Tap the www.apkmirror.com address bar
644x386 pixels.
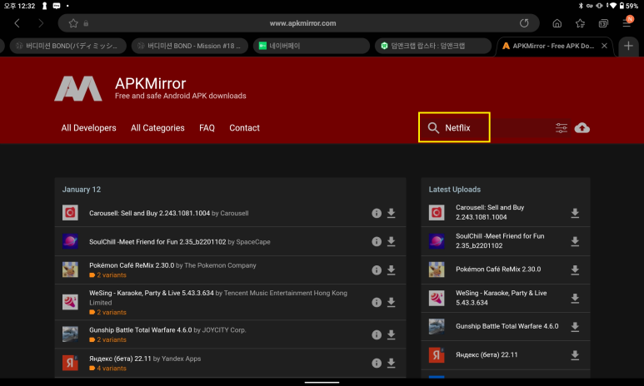[x=298, y=23]
